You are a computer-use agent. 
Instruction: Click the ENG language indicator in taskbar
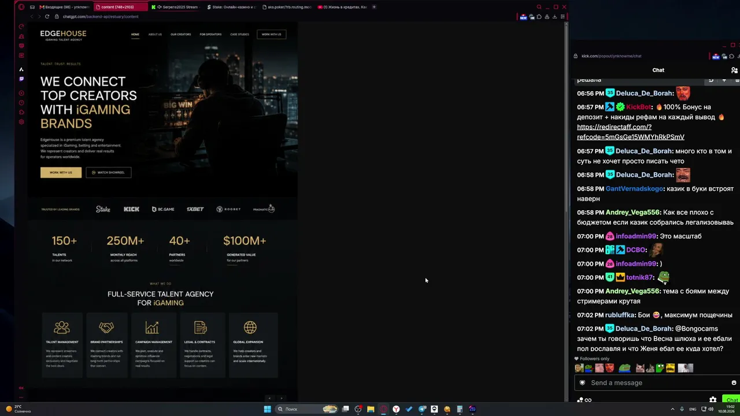point(692,409)
